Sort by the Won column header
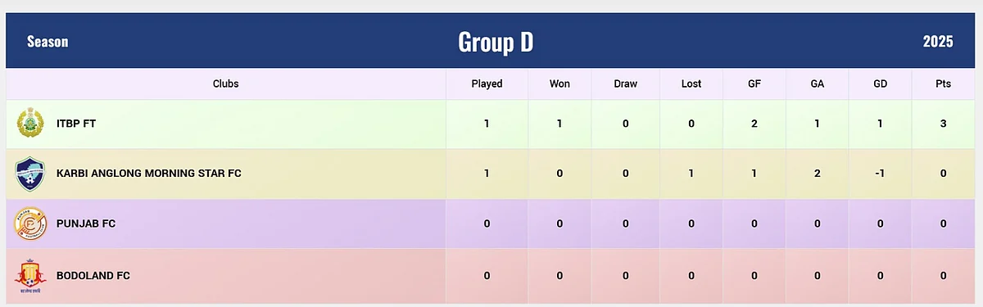983x307 pixels. [559, 84]
